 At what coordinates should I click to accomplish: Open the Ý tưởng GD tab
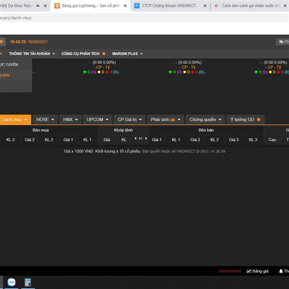coord(246,119)
